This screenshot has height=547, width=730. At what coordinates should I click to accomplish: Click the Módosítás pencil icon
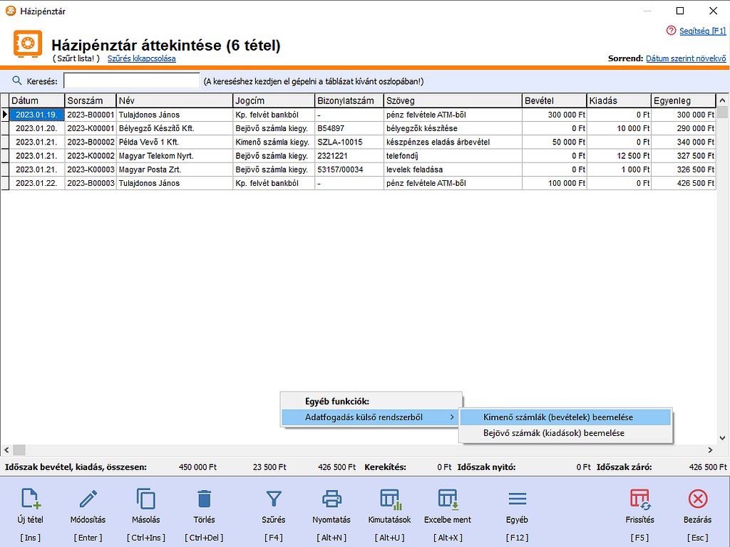(88, 499)
